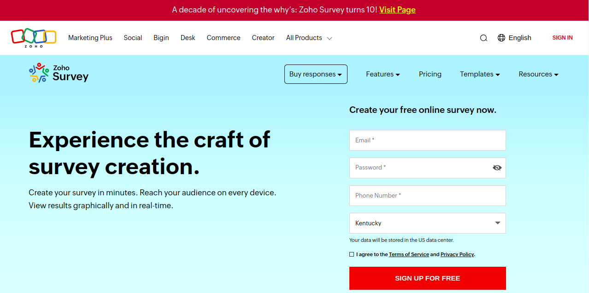The height and width of the screenshot is (293, 589).
Task: Focus the Email input field
Action: coord(428,140)
